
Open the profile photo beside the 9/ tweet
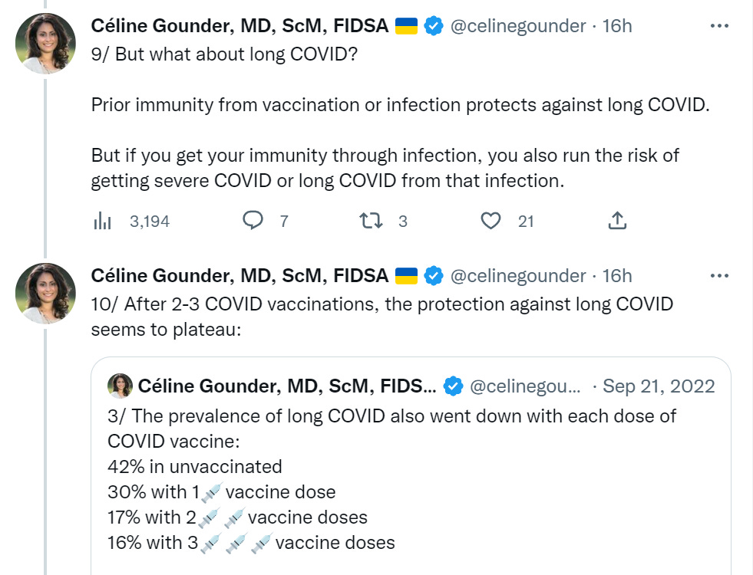point(46,44)
